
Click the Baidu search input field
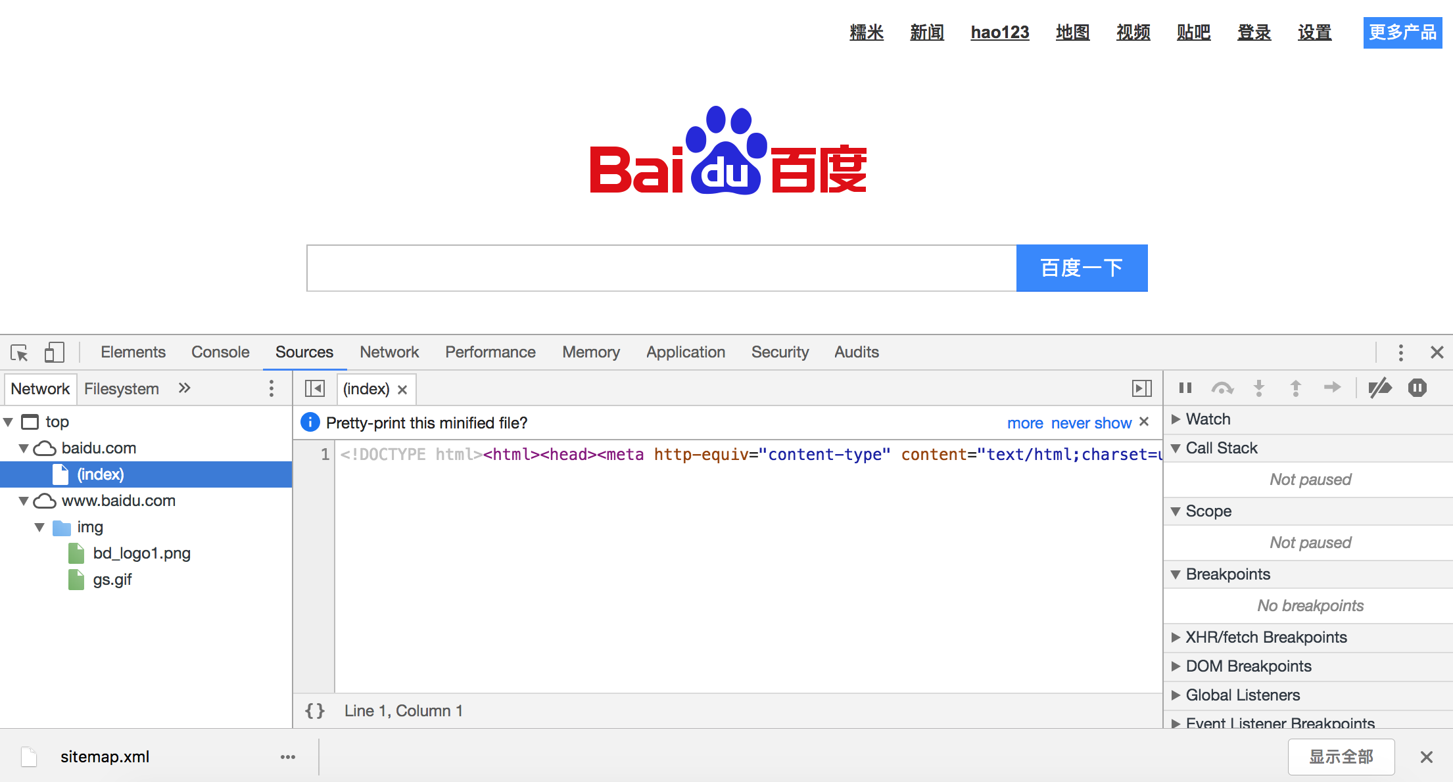663,267
